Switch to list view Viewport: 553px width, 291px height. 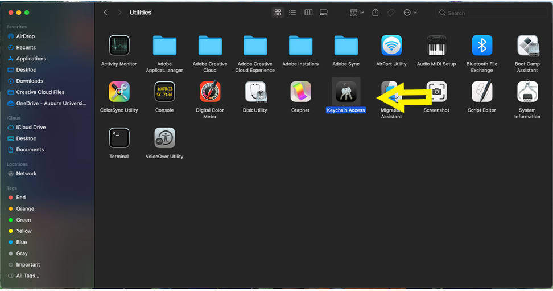pos(292,13)
